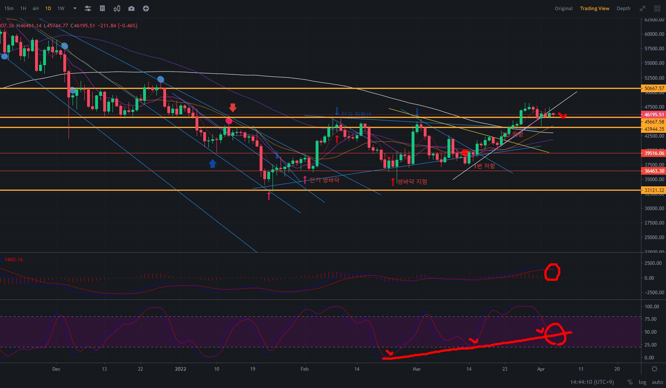The height and width of the screenshot is (388, 666).
Task: Toggle log scale for price axis
Action: tap(642, 382)
